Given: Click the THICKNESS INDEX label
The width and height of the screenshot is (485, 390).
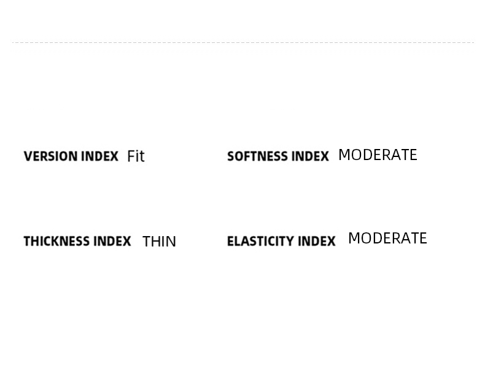Looking at the screenshot, I should coord(77,241).
